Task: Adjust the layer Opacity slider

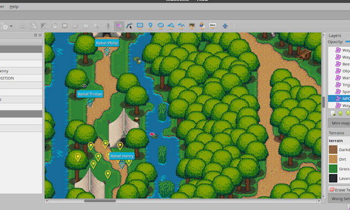Action: (347, 42)
